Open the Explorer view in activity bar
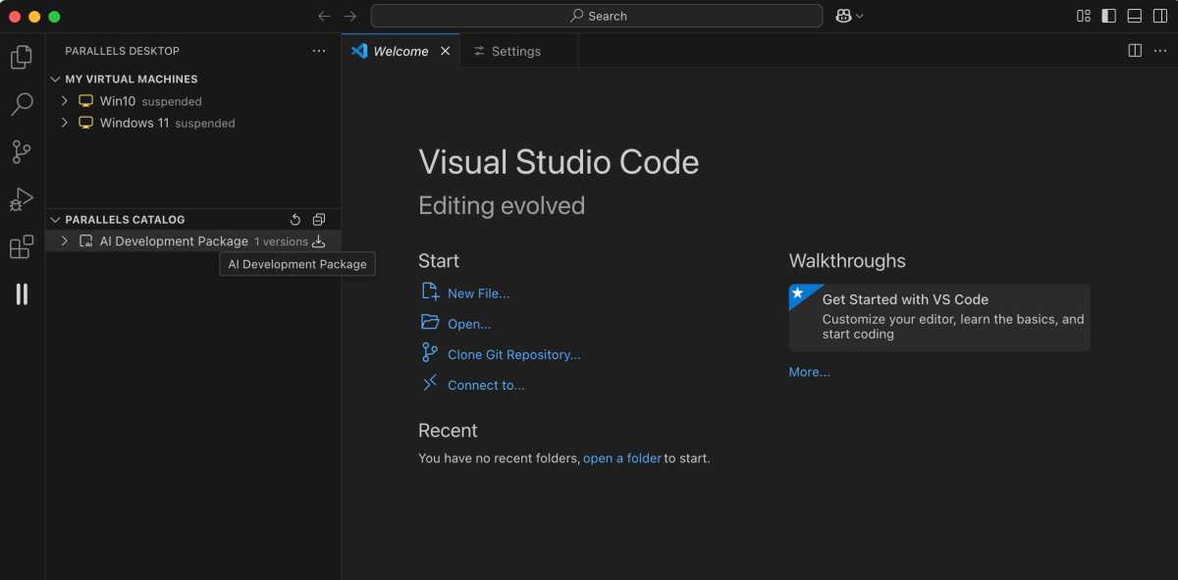 22,57
